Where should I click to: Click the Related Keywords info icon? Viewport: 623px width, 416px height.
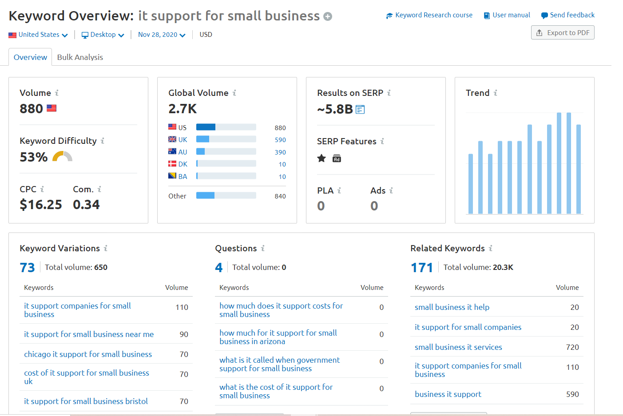pyautogui.click(x=490, y=249)
